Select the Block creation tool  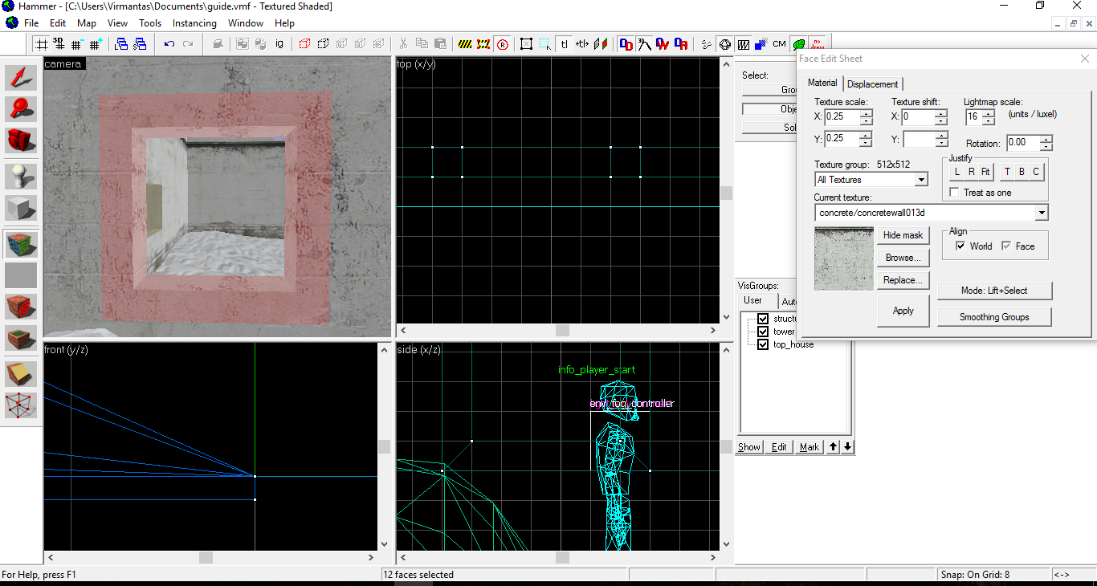[22, 208]
